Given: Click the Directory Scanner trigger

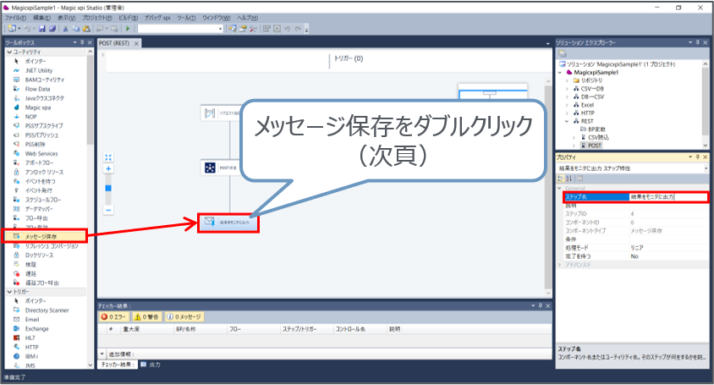Looking at the screenshot, I should point(47,310).
